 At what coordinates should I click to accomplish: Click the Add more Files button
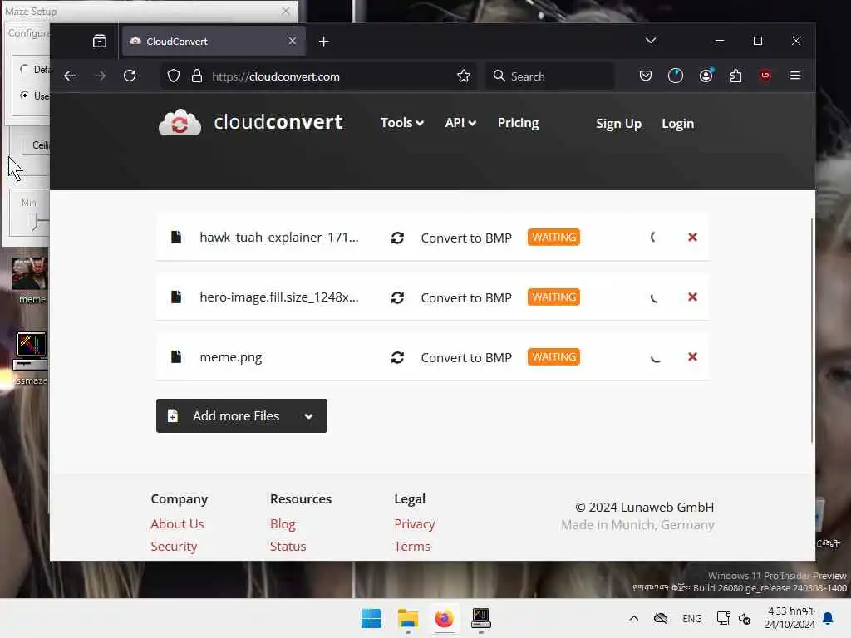tap(242, 415)
